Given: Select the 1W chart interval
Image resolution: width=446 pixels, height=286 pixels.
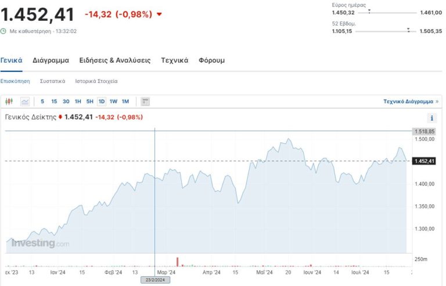Looking at the screenshot, I should pyautogui.click(x=113, y=102).
